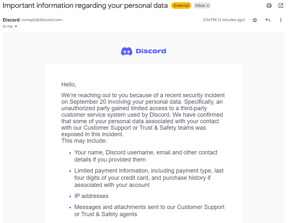Remove the Inbox label with x

tap(208, 6)
